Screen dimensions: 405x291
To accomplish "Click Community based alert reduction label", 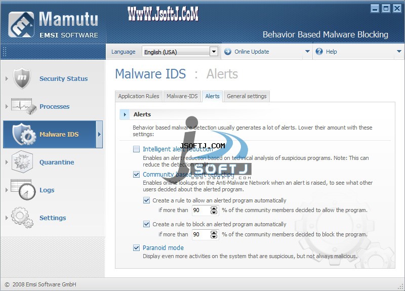I will (188, 174).
